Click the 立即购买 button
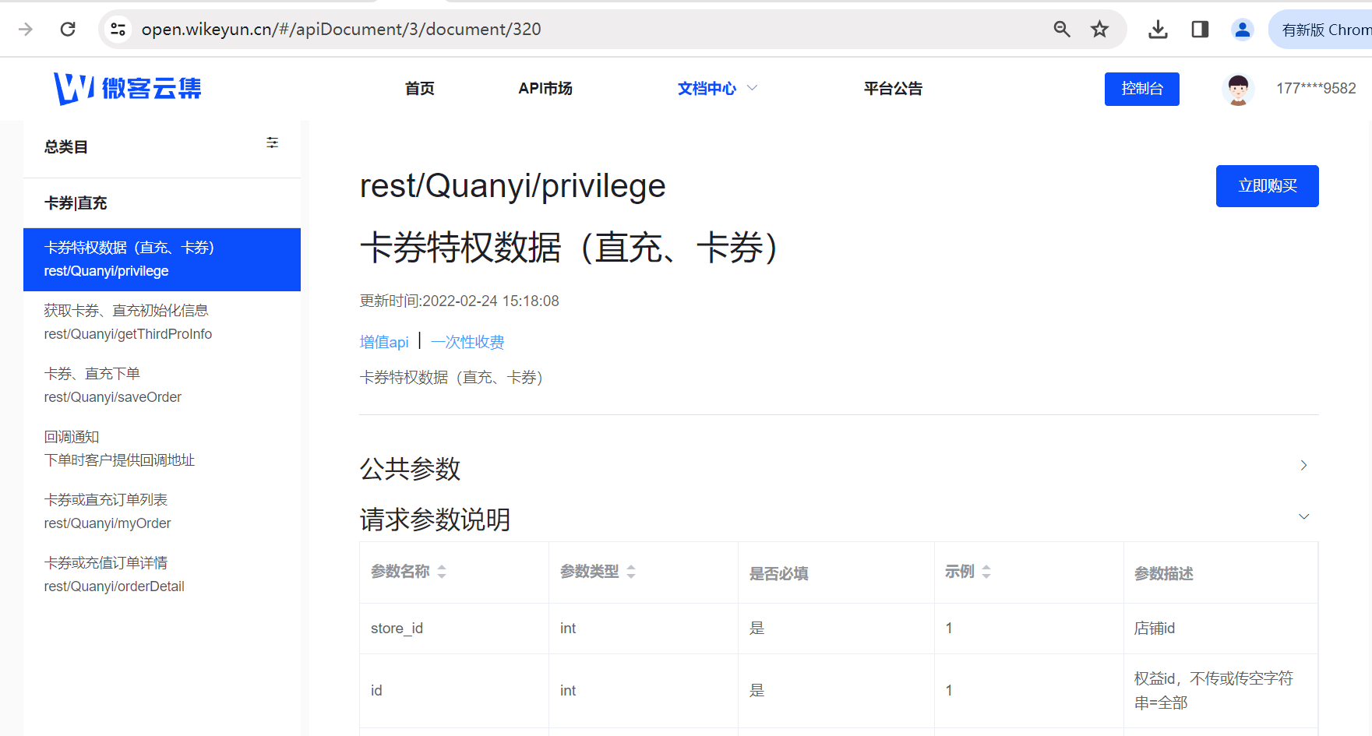Image resolution: width=1372 pixels, height=736 pixels. coord(1267,185)
